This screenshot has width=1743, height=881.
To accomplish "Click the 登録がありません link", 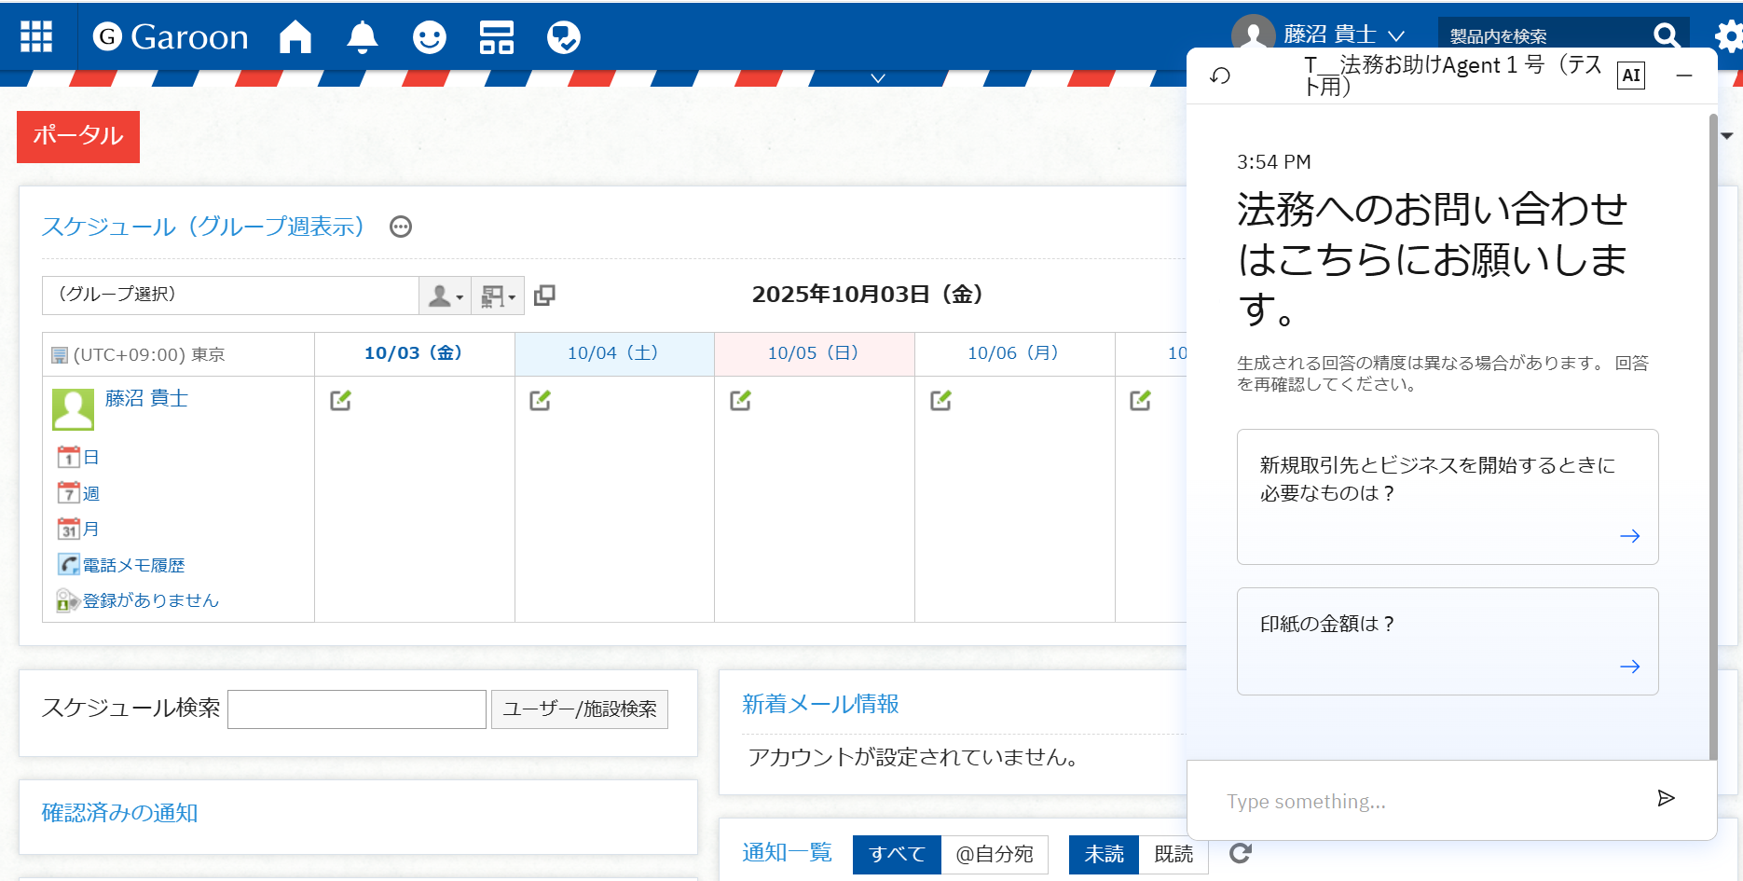I will (x=151, y=600).
